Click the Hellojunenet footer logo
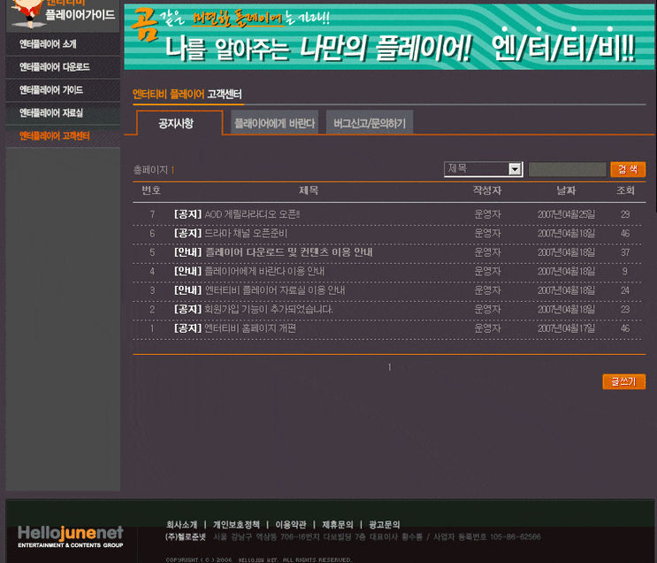 71,536
